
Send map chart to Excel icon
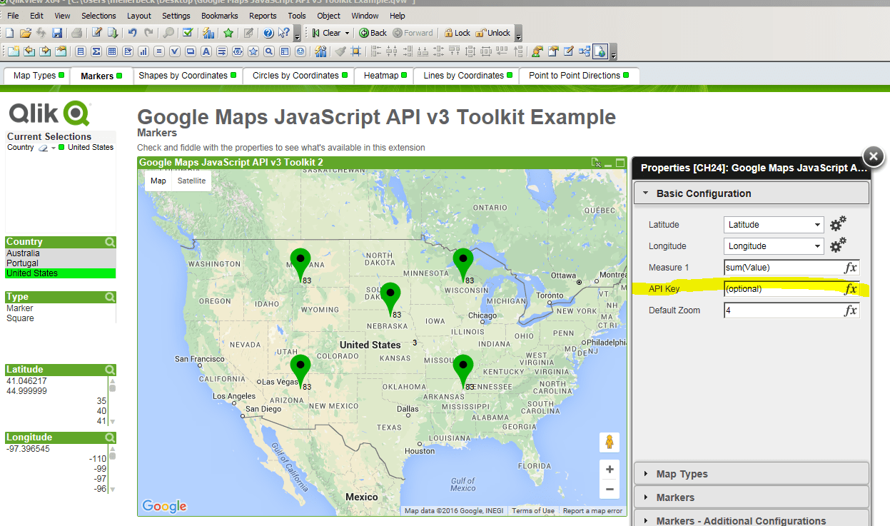coord(597,163)
